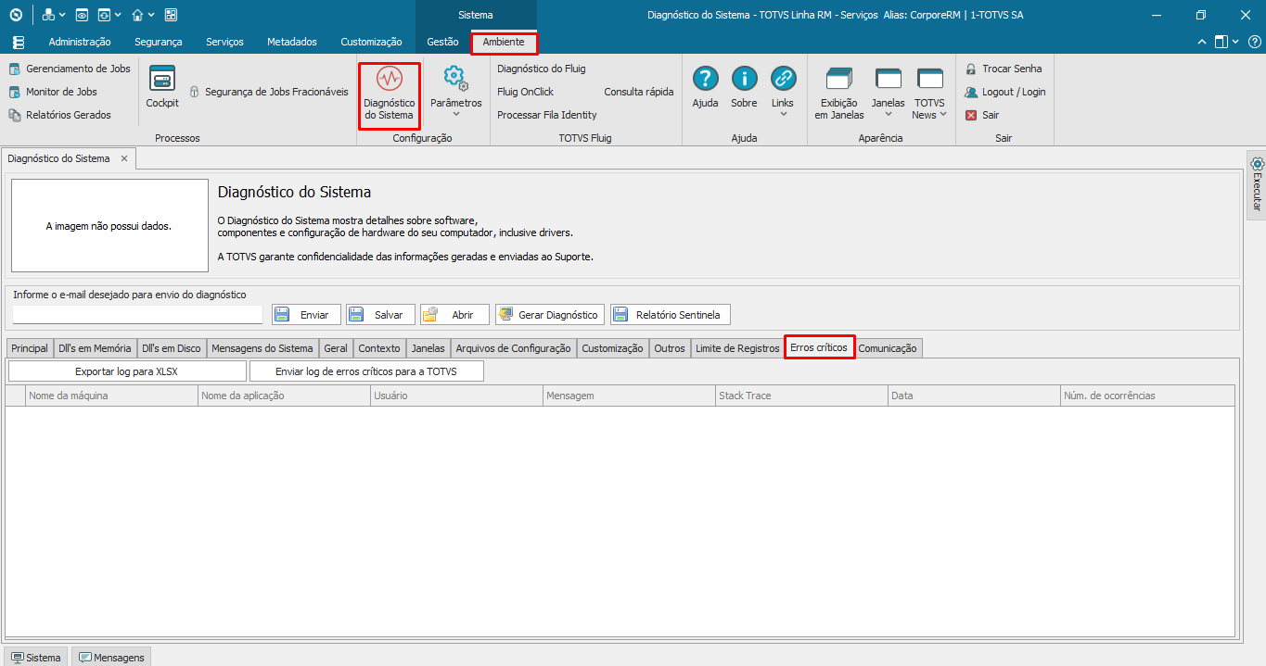Expand the Janelas dropdown arrow
Screen dimensions: 1266x666
pos(889,115)
